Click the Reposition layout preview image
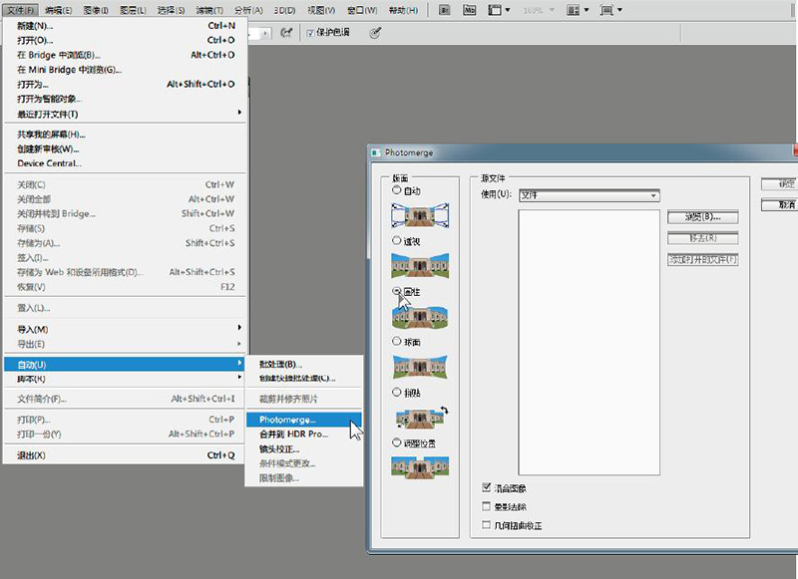The image size is (798, 579). (x=419, y=465)
